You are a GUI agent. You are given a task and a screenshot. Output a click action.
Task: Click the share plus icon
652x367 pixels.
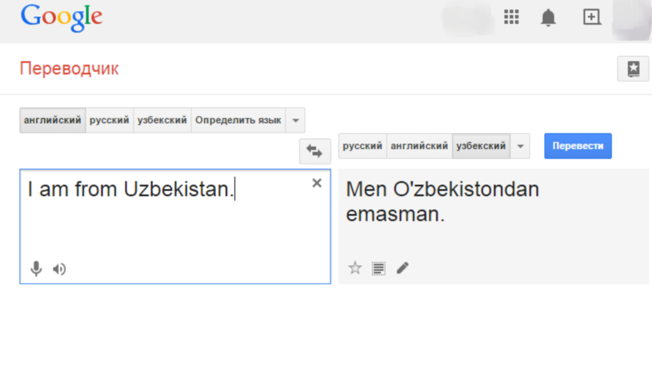[592, 18]
